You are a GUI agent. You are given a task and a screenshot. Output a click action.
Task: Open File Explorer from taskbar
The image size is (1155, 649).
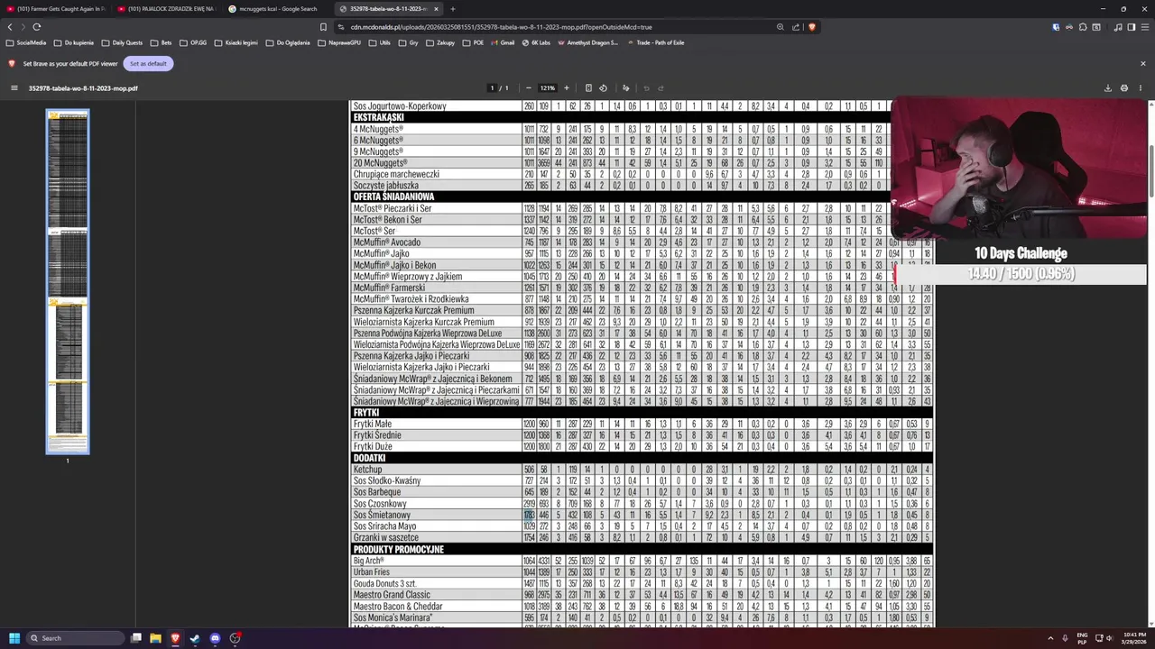click(155, 638)
